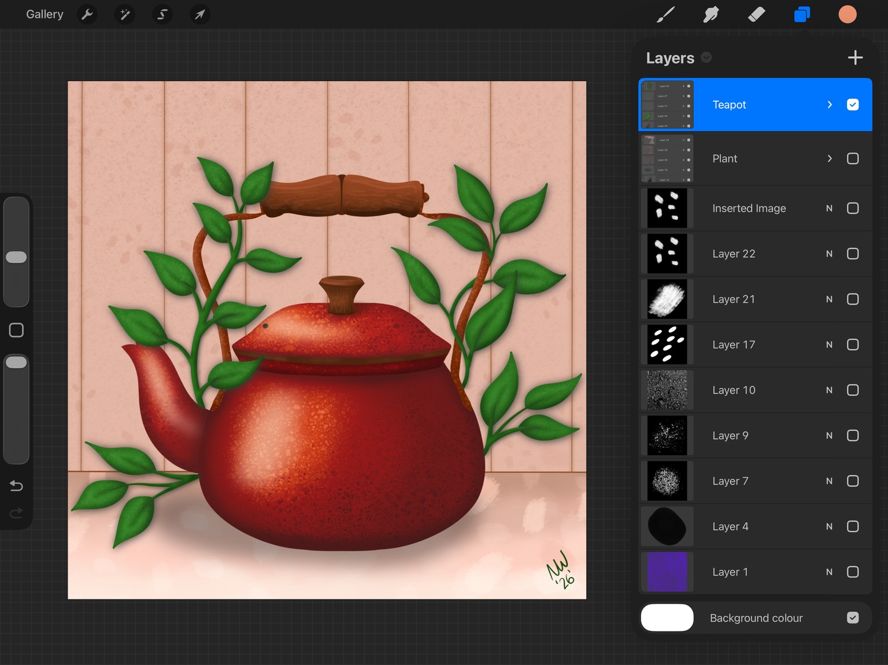The width and height of the screenshot is (888, 665).
Task: Open the Adjustments magic wand menu
Action: [125, 14]
